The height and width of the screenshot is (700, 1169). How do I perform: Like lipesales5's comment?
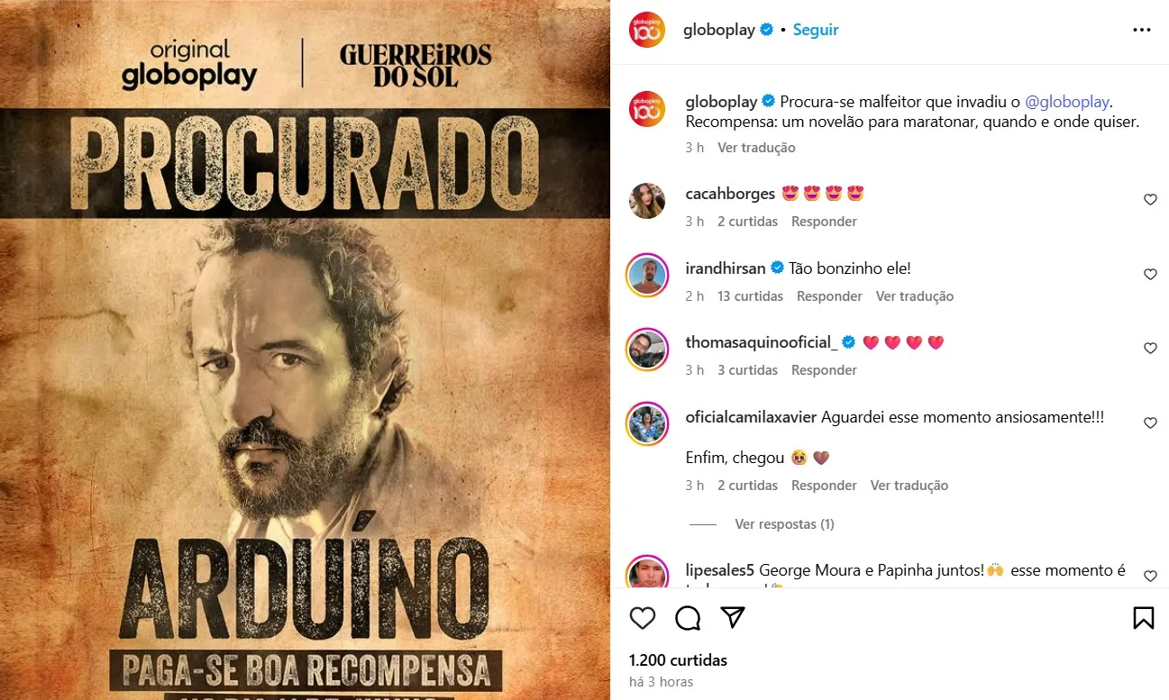(1150, 577)
